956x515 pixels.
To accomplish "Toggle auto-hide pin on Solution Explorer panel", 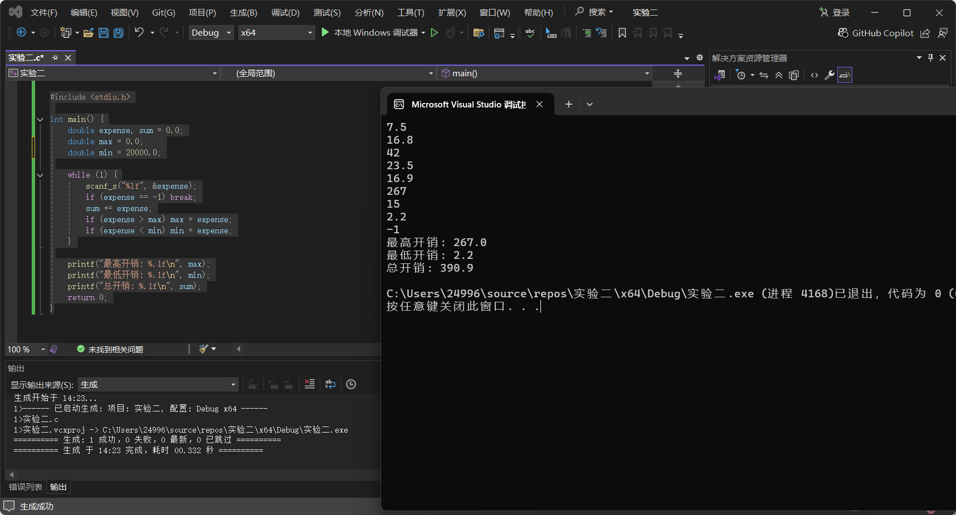I will pyautogui.click(x=930, y=57).
